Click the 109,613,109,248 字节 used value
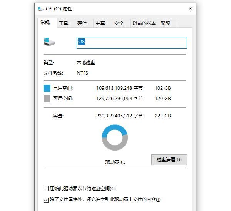The height and width of the screenshot is (211, 231). coord(119,88)
